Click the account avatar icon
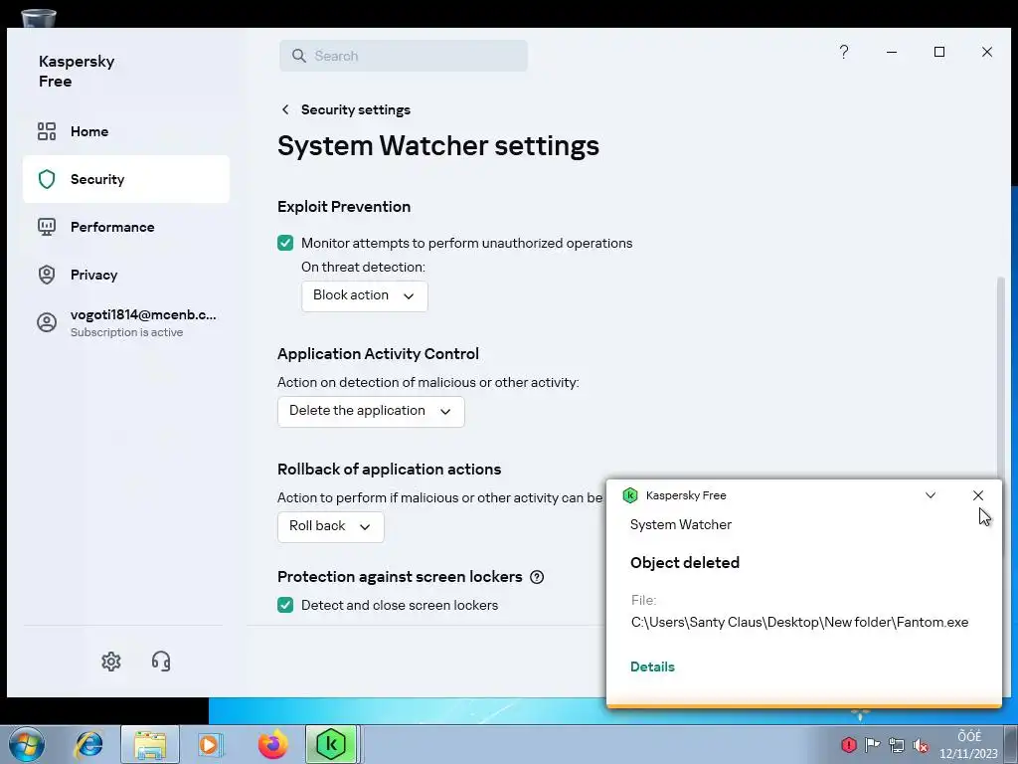This screenshot has height=764, width=1018. 47,322
